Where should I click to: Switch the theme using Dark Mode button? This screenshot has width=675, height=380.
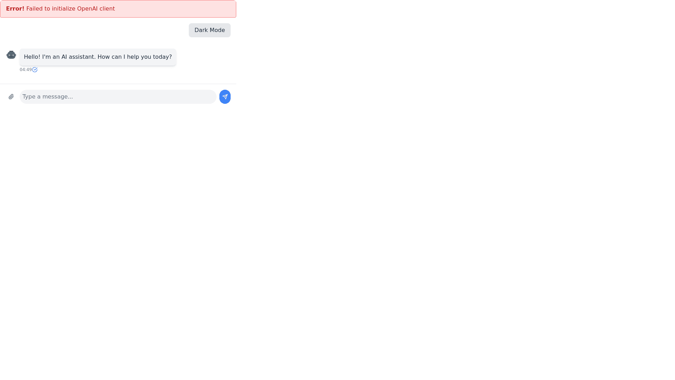pyautogui.click(x=210, y=30)
